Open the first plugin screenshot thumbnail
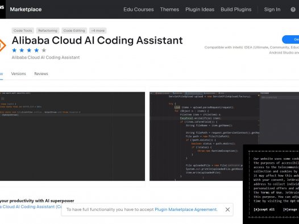Viewport: 299px width, 224px height. pyautogui.click(x=72, y=136)
